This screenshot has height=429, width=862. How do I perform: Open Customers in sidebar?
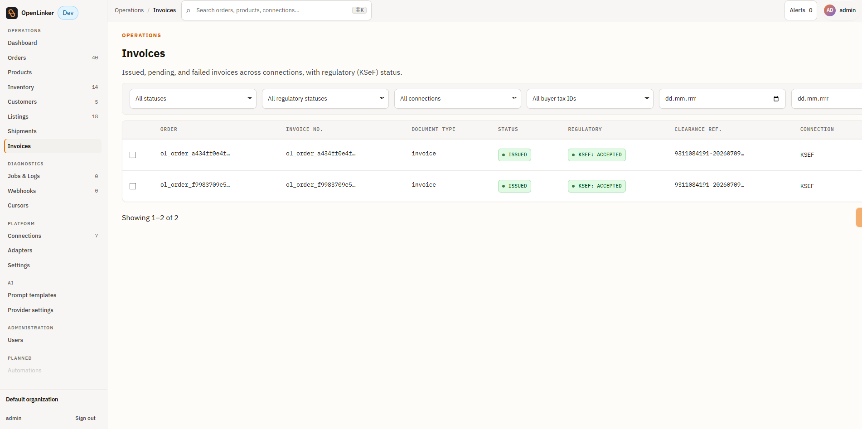point(53,102)
